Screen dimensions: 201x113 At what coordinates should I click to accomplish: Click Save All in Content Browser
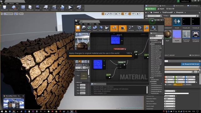pos(170,9)
